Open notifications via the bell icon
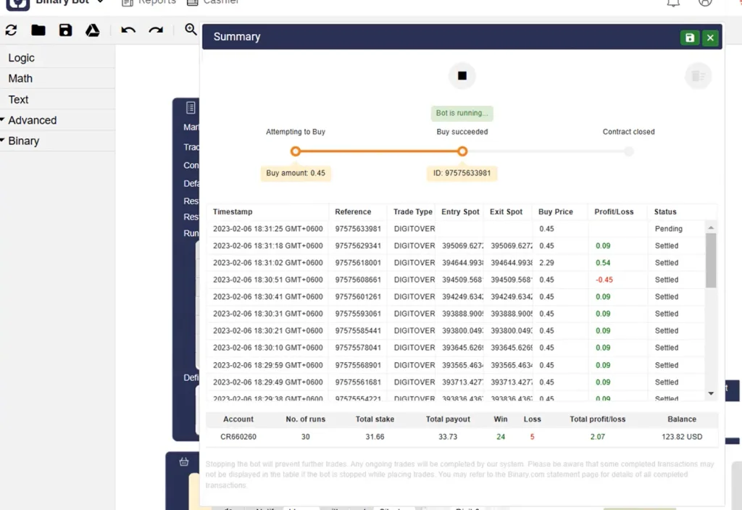Image resolution: width=742 pixels, height=510 pixels. tap(672, 3)
